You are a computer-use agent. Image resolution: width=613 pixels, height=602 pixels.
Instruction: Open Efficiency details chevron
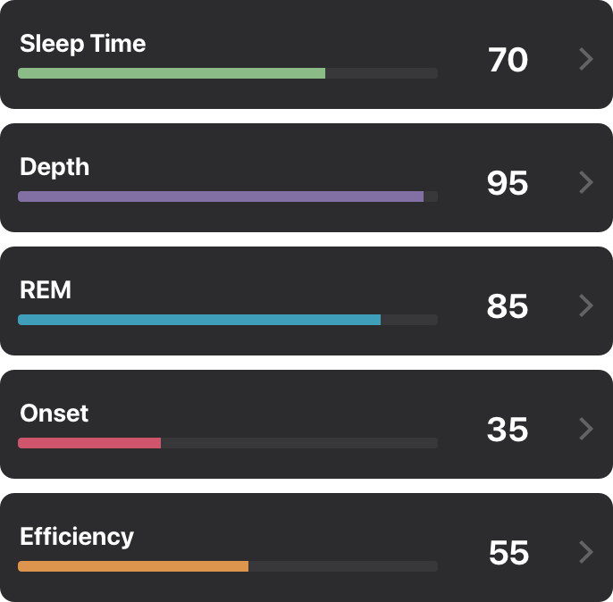coord(586,553)
